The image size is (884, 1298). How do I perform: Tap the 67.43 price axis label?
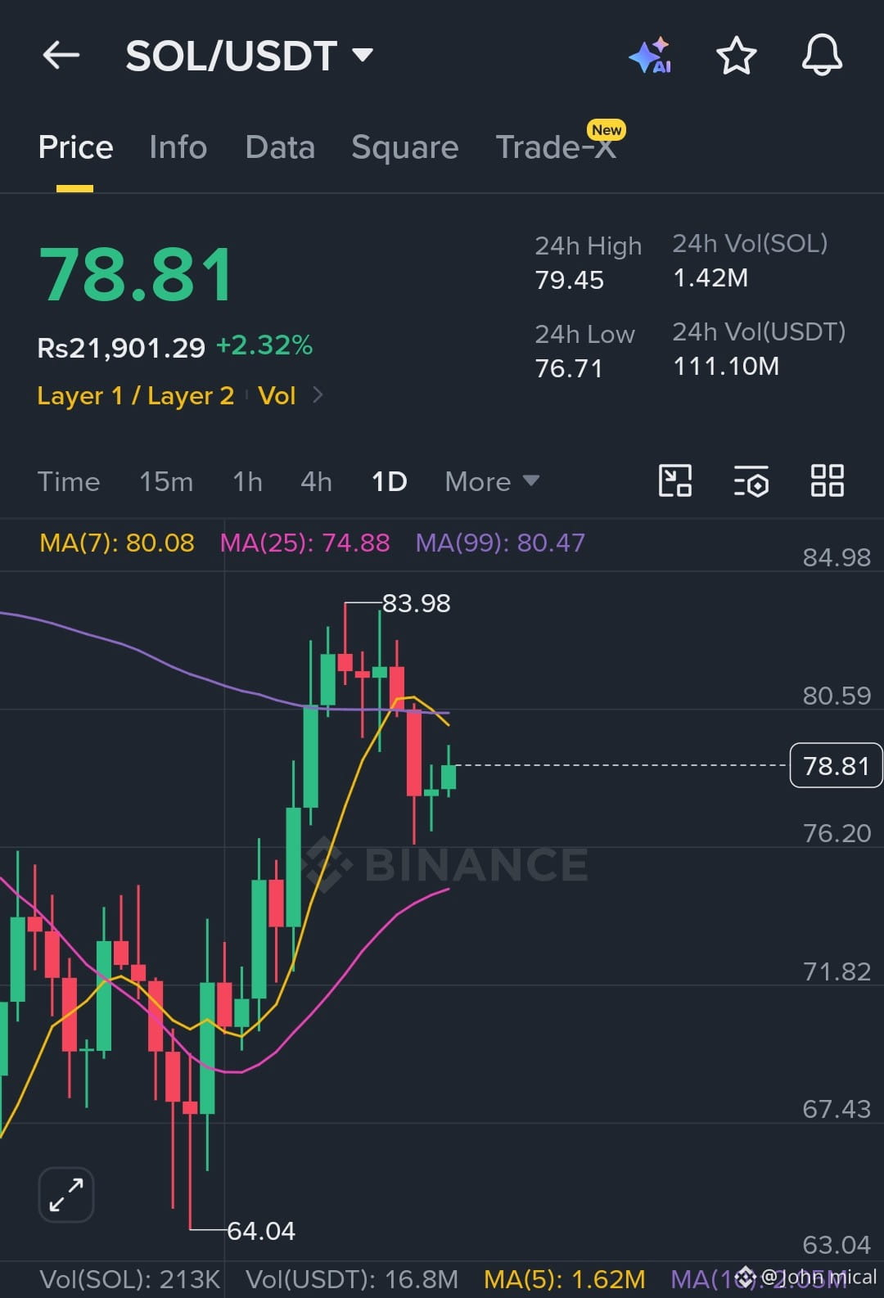[x=837, y=1109]
